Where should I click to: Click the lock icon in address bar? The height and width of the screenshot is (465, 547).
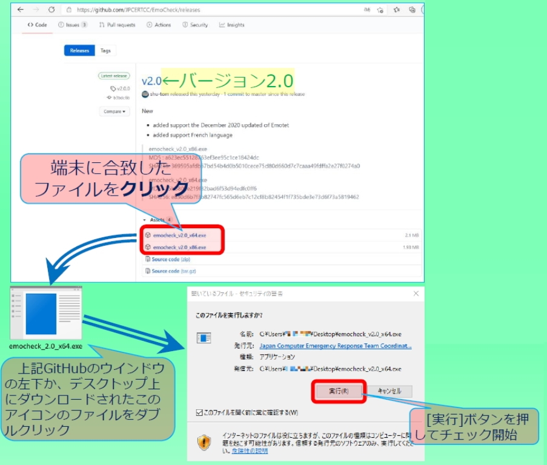point(69,10)
